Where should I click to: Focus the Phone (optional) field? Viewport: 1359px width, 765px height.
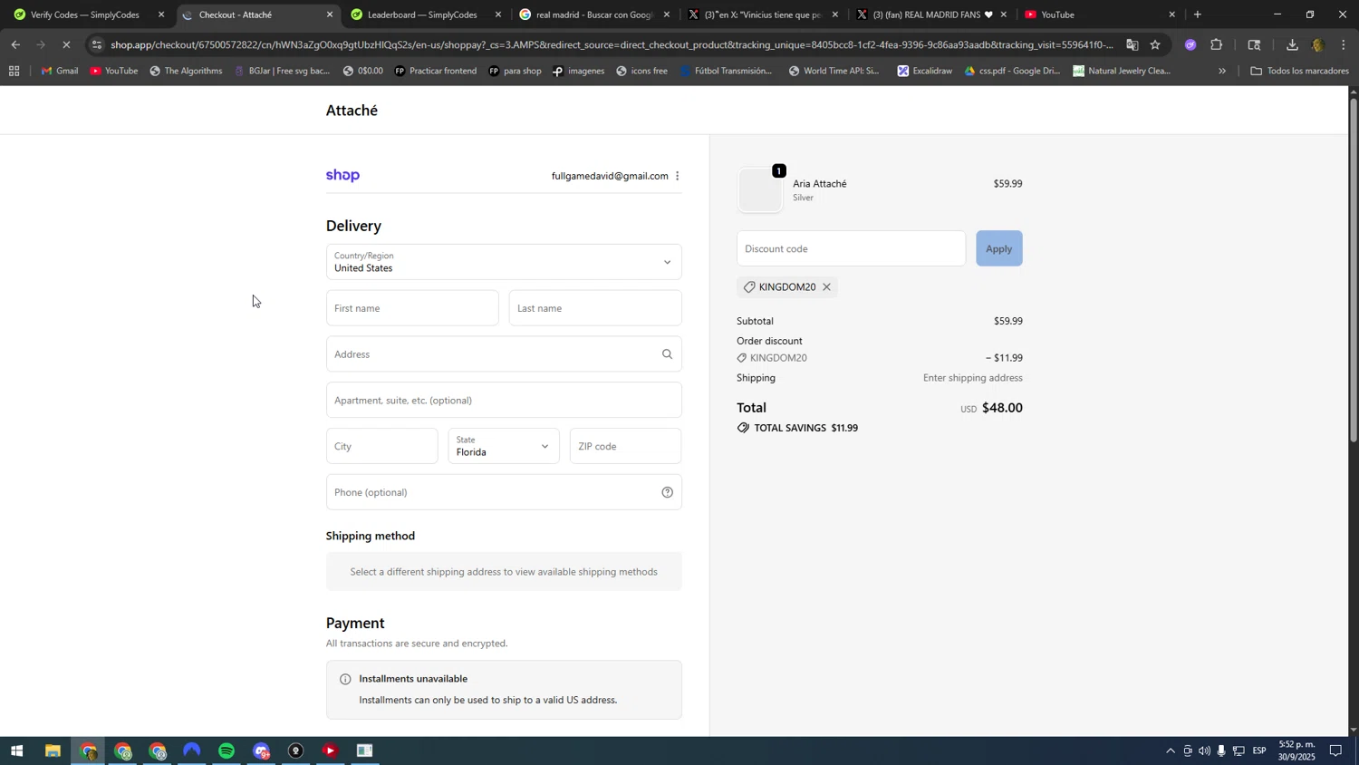coord(504,492)
